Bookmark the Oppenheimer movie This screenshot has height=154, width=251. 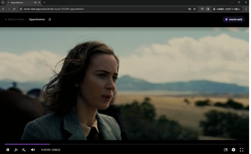pos(50,19)
